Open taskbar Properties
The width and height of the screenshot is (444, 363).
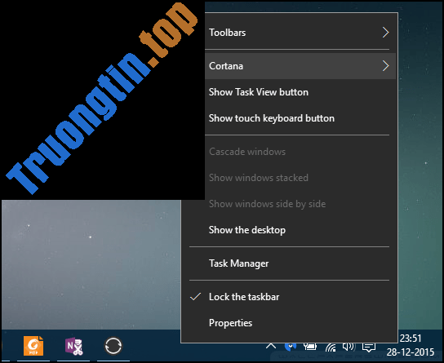(289, 322)
